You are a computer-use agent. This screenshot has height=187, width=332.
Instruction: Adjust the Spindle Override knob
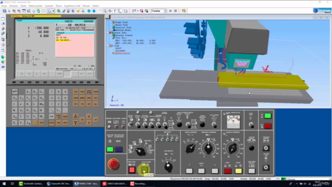[233, 148]
